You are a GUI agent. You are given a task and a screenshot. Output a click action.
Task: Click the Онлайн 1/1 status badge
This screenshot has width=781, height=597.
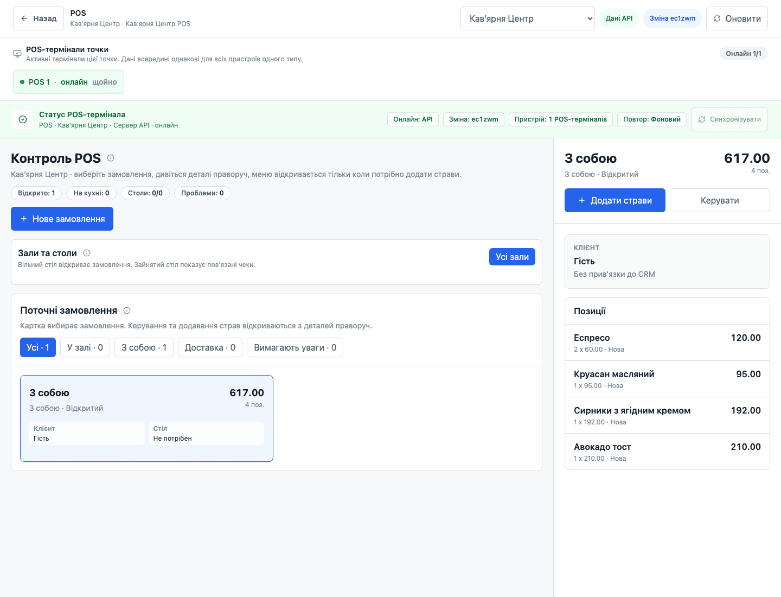744,54
